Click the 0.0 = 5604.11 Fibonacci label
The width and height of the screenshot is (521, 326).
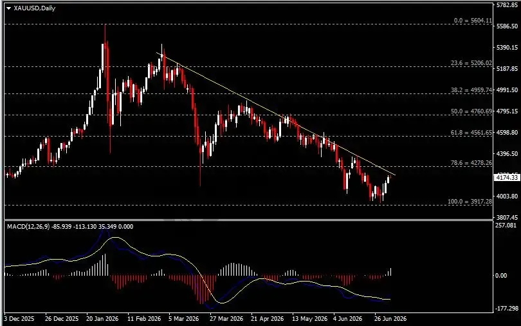(473, 21)
